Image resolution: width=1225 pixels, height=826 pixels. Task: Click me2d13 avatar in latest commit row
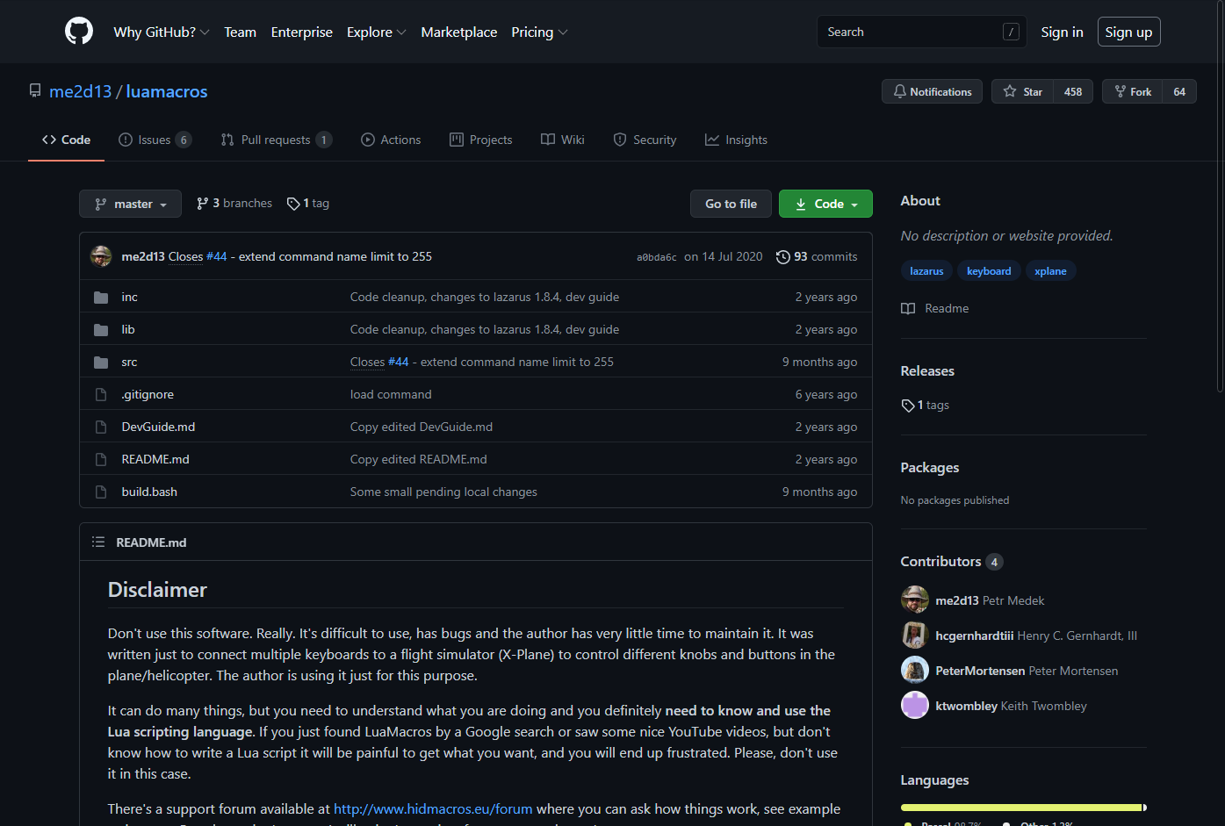pyautogui.click(x=101, y=256)
